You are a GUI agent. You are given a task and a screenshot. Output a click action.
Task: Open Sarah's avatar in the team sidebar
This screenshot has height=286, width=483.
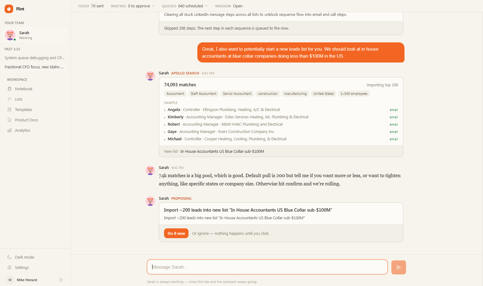(10, 35)
